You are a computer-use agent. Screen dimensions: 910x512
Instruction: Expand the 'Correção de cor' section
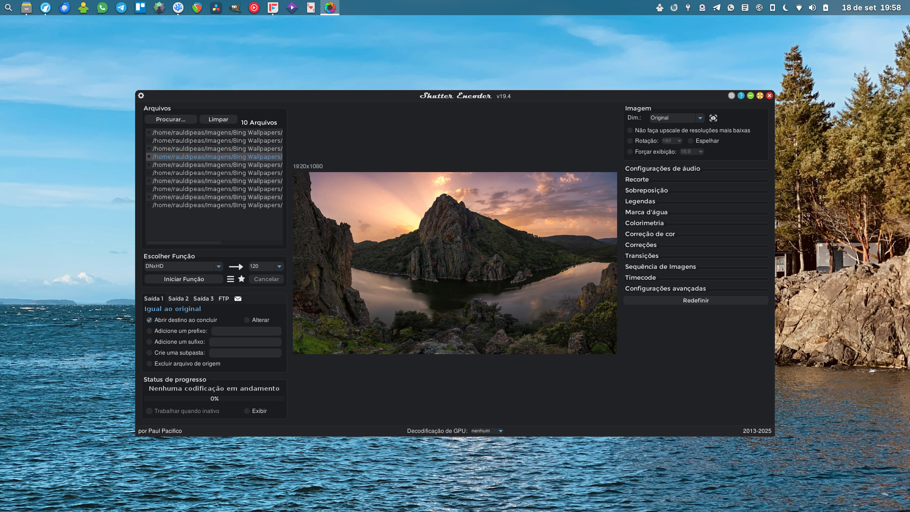(650, 234)
